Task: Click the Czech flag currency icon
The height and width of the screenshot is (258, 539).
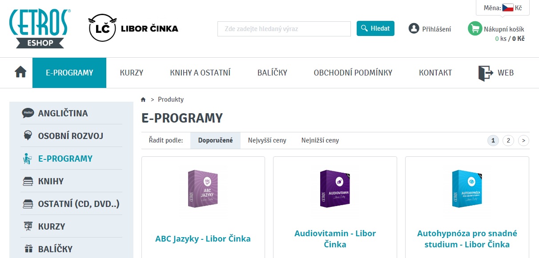Action: pyautogui.click(x=507, y=8)
